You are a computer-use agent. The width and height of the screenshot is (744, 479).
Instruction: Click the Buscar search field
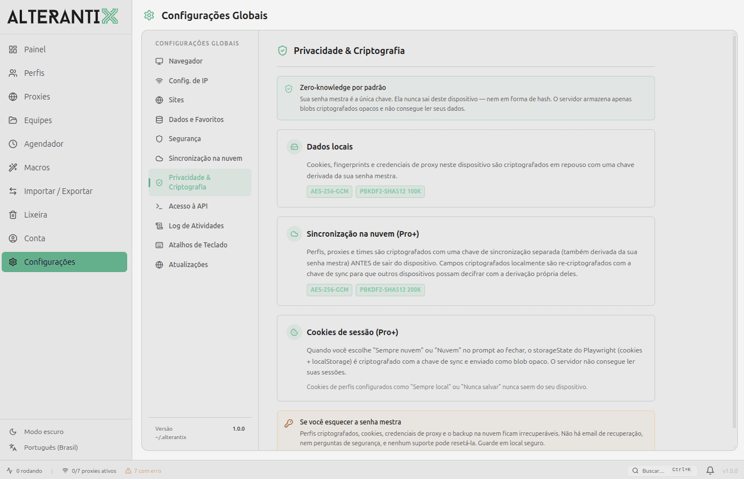point(662,471)
